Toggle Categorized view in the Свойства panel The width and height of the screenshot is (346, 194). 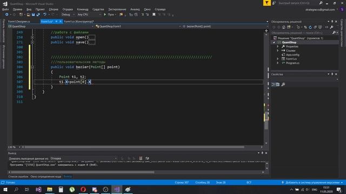click(273, 85)
